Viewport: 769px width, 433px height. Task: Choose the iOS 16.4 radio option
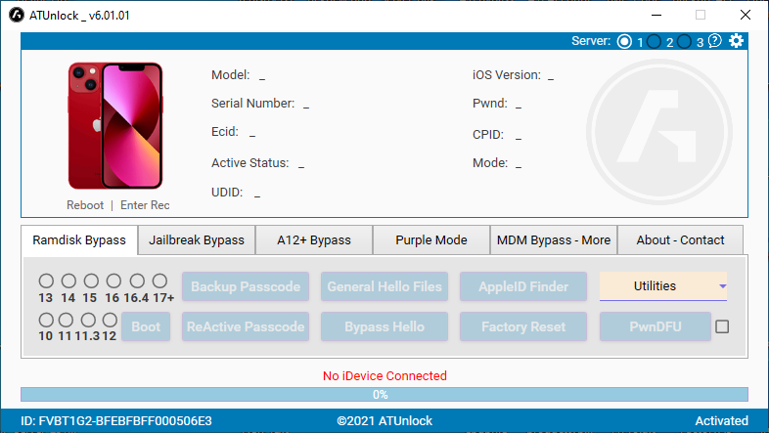pos(137,281)
